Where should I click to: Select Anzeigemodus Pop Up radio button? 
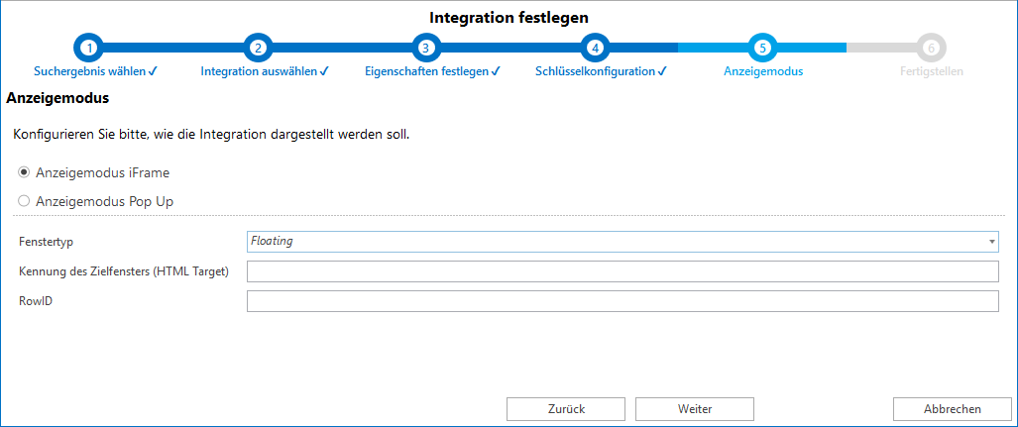click(x=24, y=201)
